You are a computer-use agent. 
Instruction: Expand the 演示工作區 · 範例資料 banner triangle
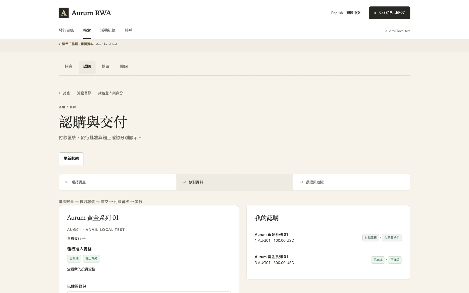60,44
